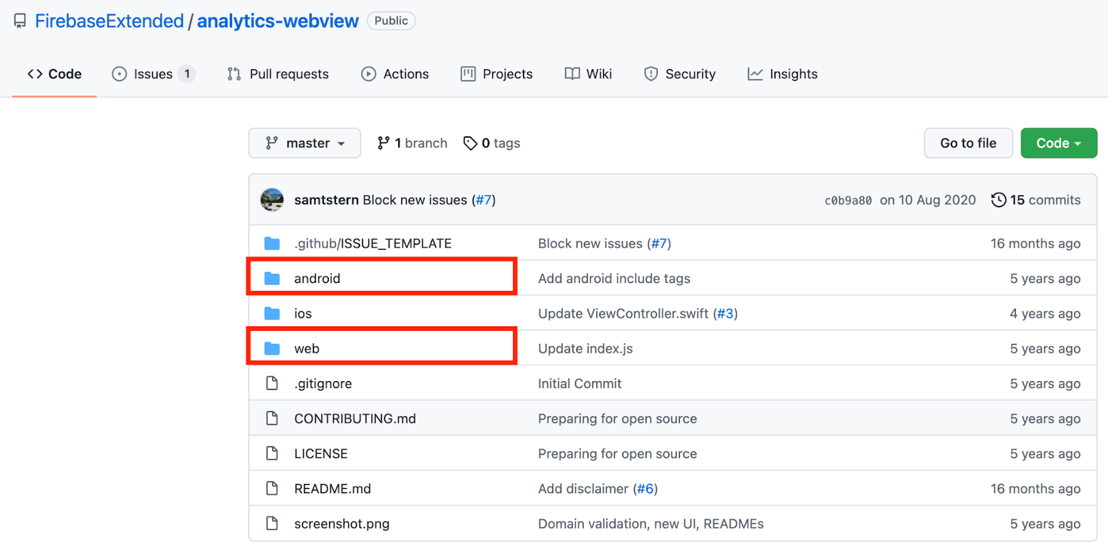Click the file icon beside LICENSE

coord(272,454)
